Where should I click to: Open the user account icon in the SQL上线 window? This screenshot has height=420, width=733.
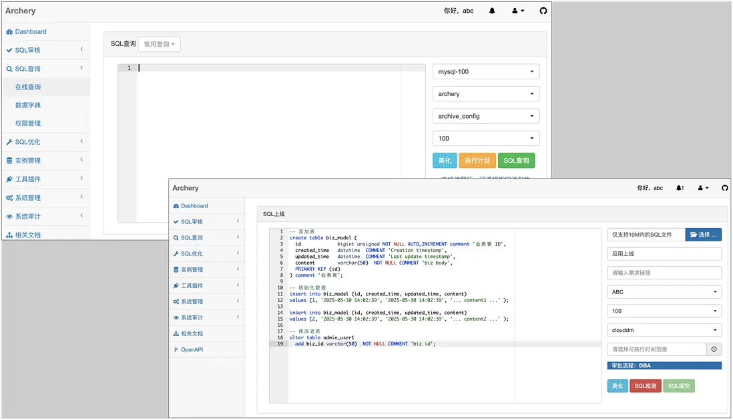pyautogui.click(x=703, y=188)
